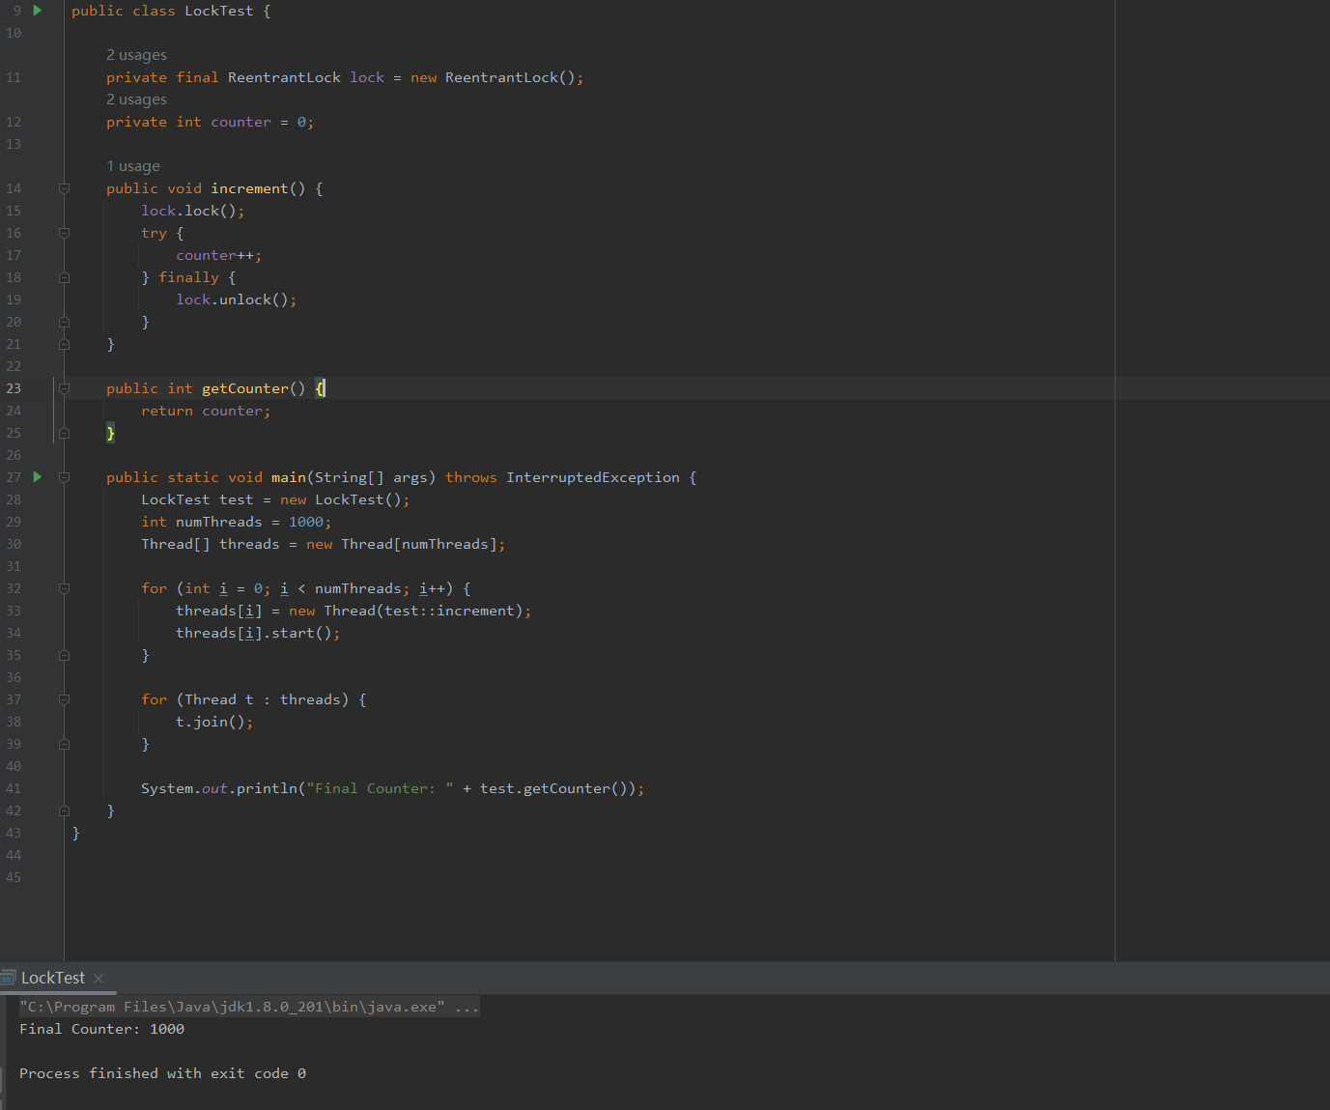Collapse try block fold marker at line 16
The width and height of the screenshot is (1330, 1110).
click(x=64, y=233)
